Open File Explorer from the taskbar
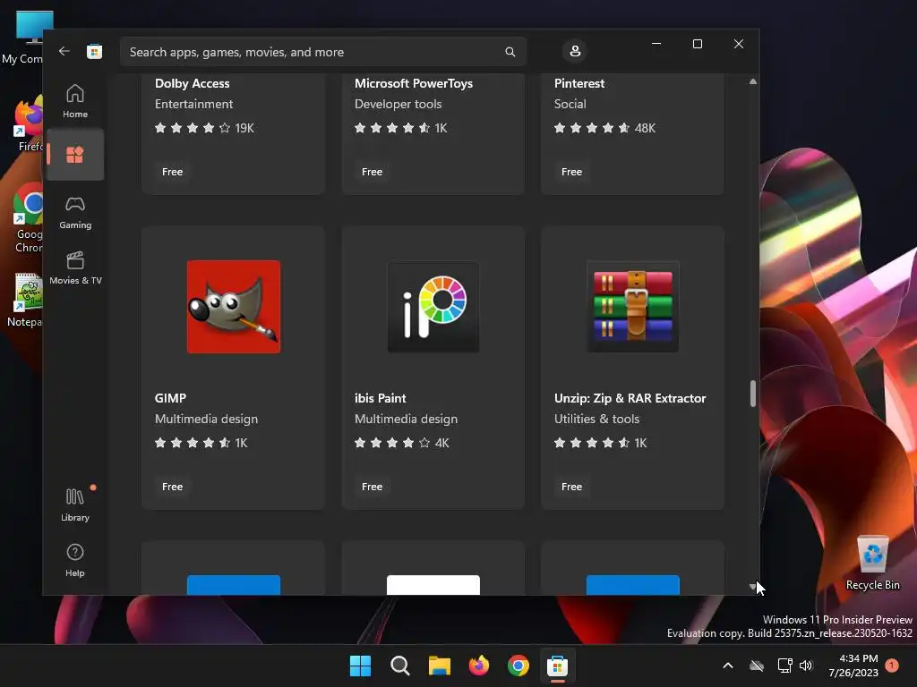The height and width of the screenshot is (687, 917). coord(439,666)
